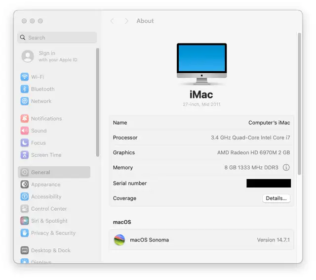Viewport: 316px width, 280px height.
Task: Open Privacy & Security hand icon
Action: pyautogui.click(x=25, y=233)
